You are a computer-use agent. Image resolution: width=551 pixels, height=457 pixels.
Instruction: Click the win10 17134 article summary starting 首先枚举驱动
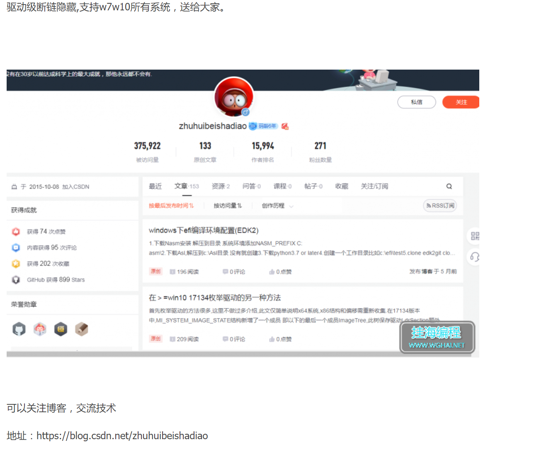[294, 315]
